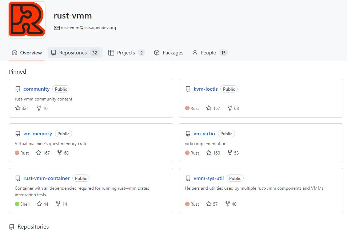347x234 pixels.
Task: View stargazers icon for kvm-ioctls
Action: click(x=209, y=108)
